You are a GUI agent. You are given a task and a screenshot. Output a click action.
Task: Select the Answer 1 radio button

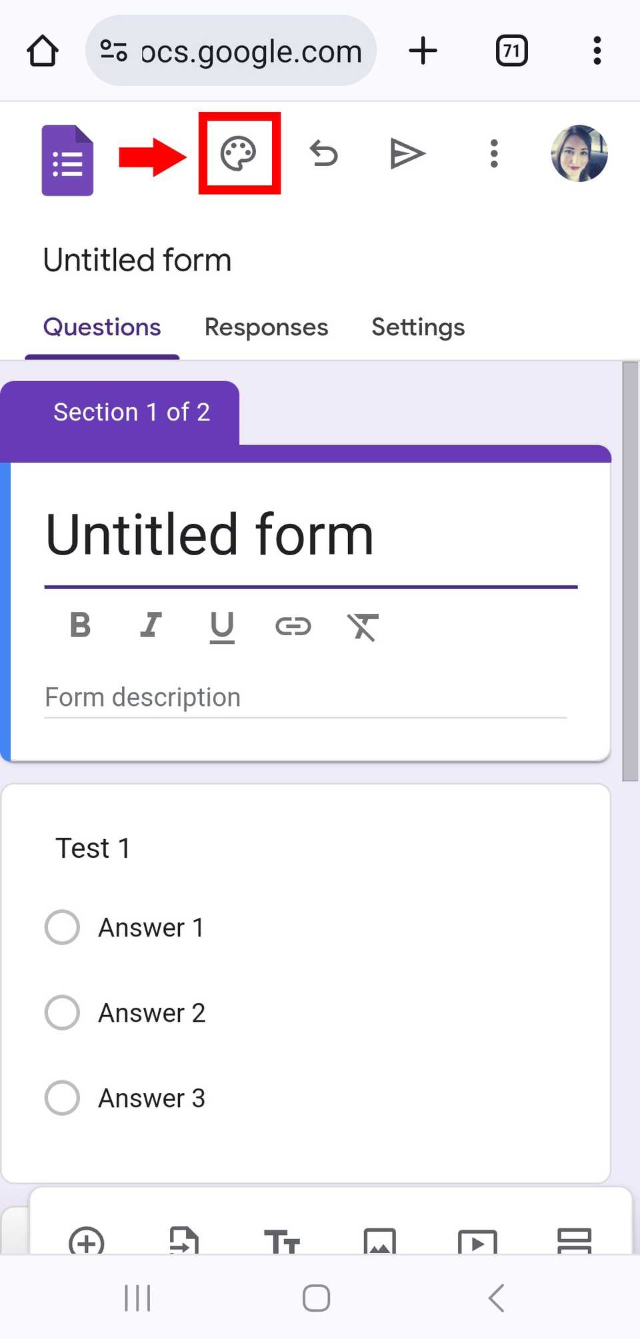pos(61,926)
